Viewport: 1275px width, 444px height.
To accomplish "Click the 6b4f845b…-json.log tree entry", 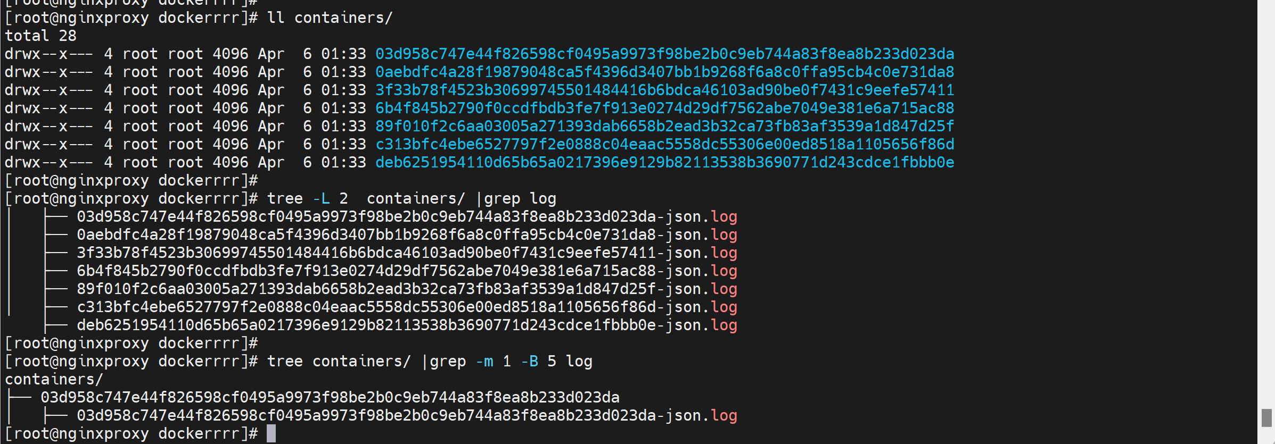I will [407, 271].
